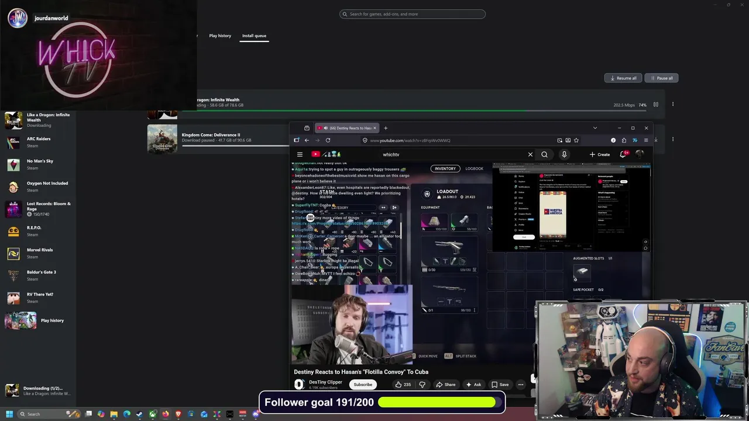749x421 pixels.
Task: Open YouTube guide hamburger menu
Action: click(300, 154)
